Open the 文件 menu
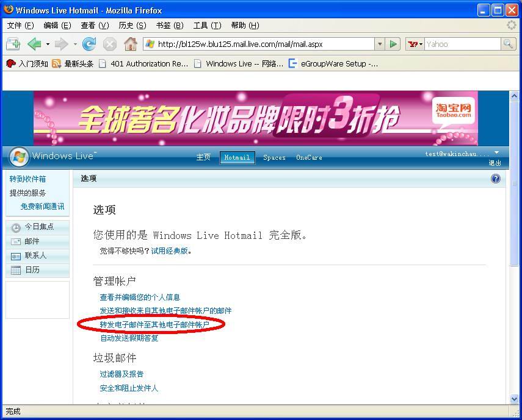 click(x=20, y=26)
